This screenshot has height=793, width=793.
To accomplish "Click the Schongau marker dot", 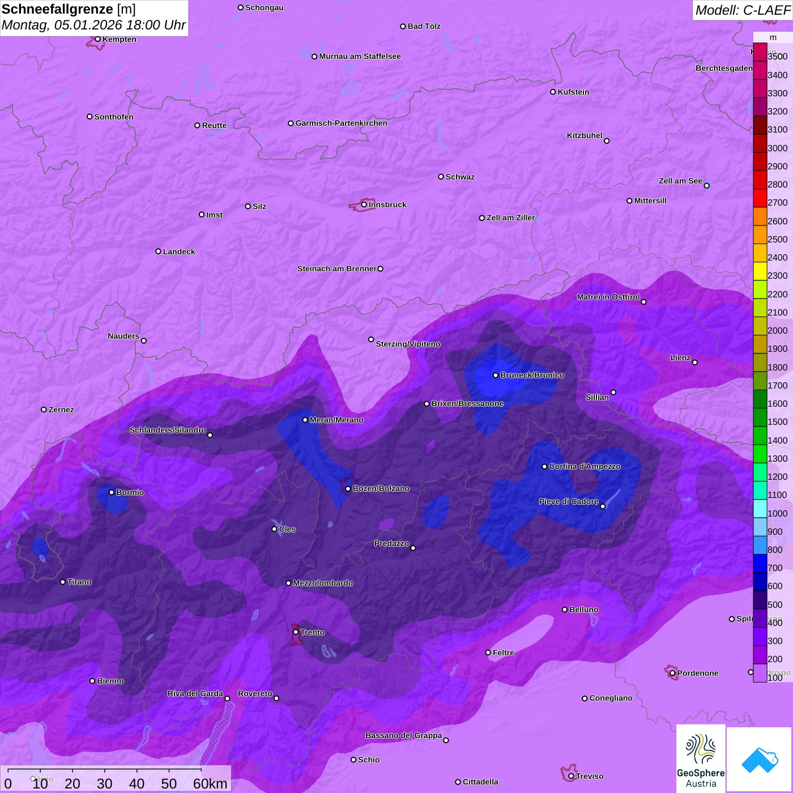I will [240, 7].
